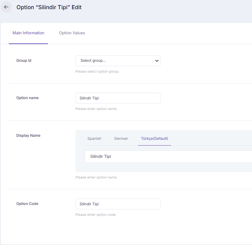Click 'Please select option group.' hint
The image size is (252, 245).
97,72
